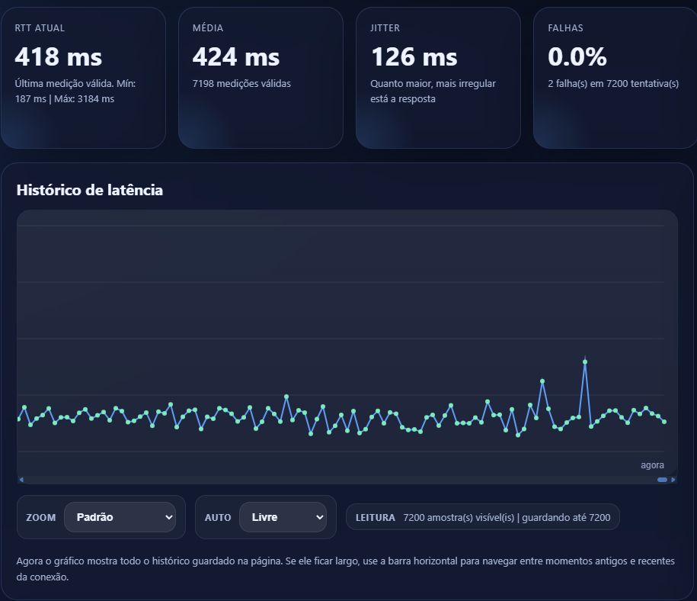Click the right scroll arrow under the chart
697x601 pixels.
click(673, 480)
